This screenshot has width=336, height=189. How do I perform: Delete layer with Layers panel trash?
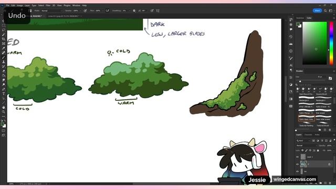(x=330, y=183)
